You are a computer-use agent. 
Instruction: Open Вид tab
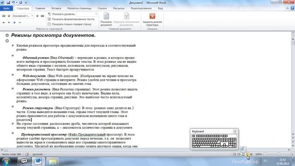[160, 8]
